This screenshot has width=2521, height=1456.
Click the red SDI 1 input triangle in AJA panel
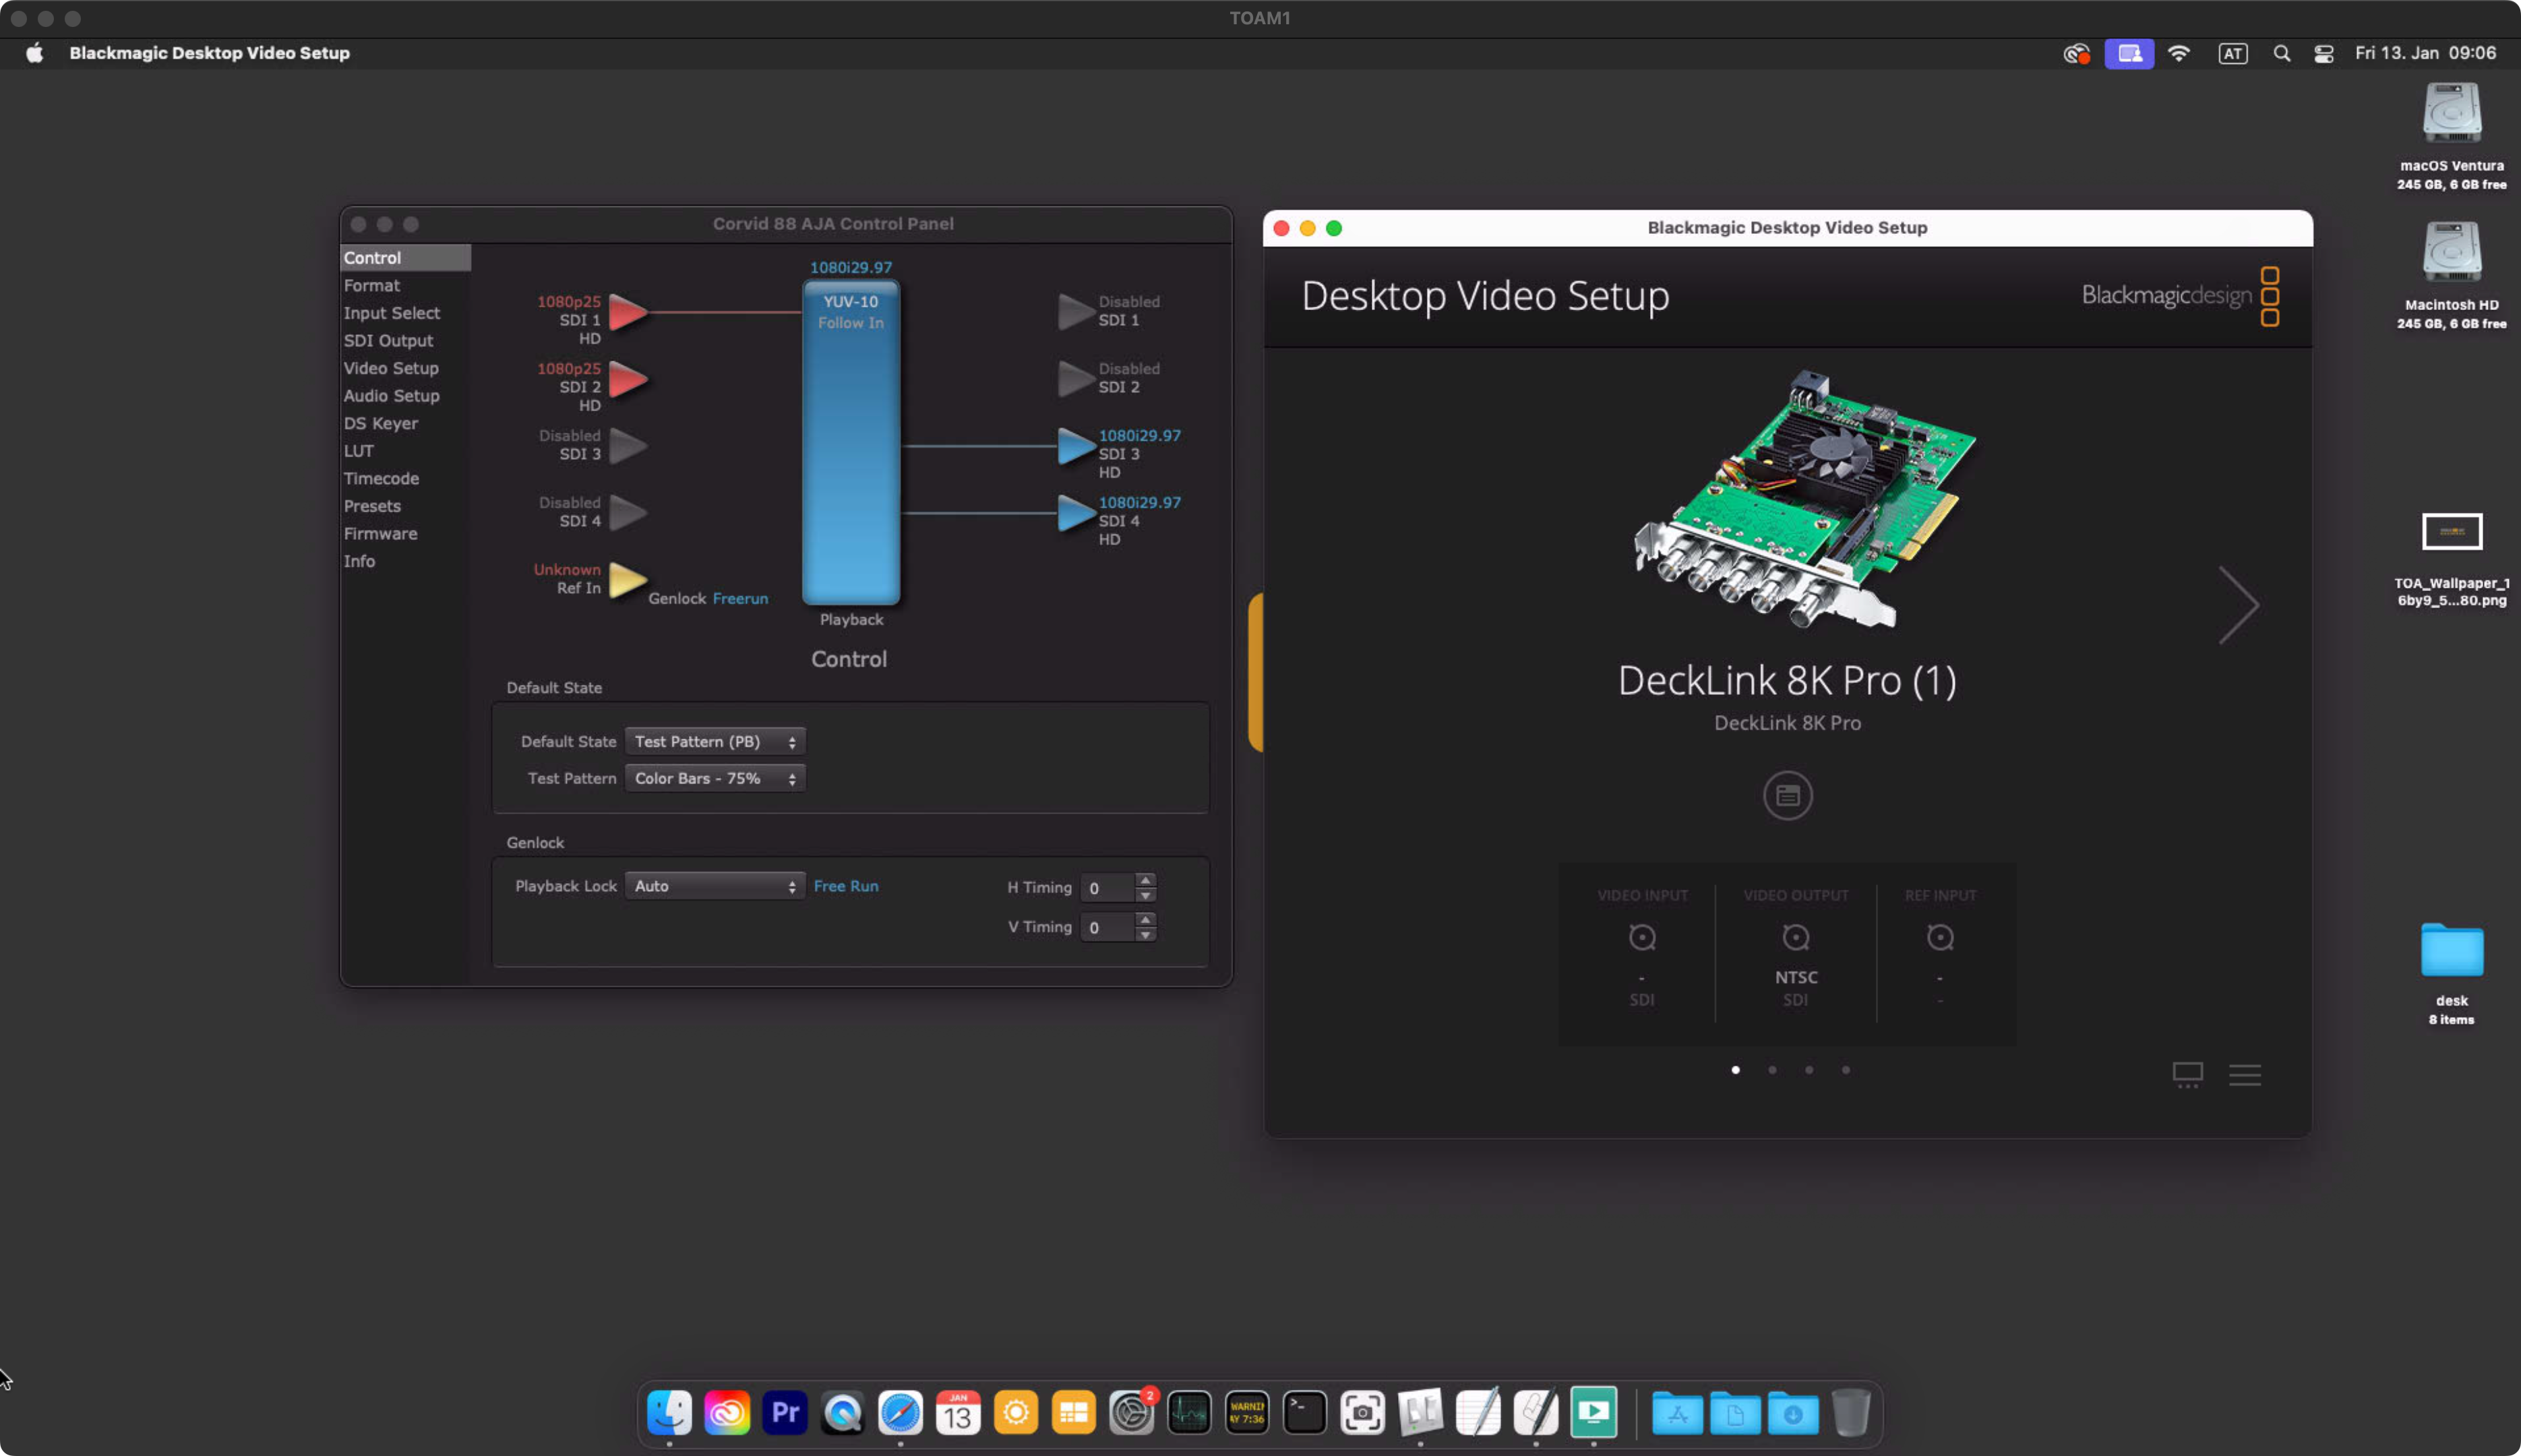tap(627, 312)
